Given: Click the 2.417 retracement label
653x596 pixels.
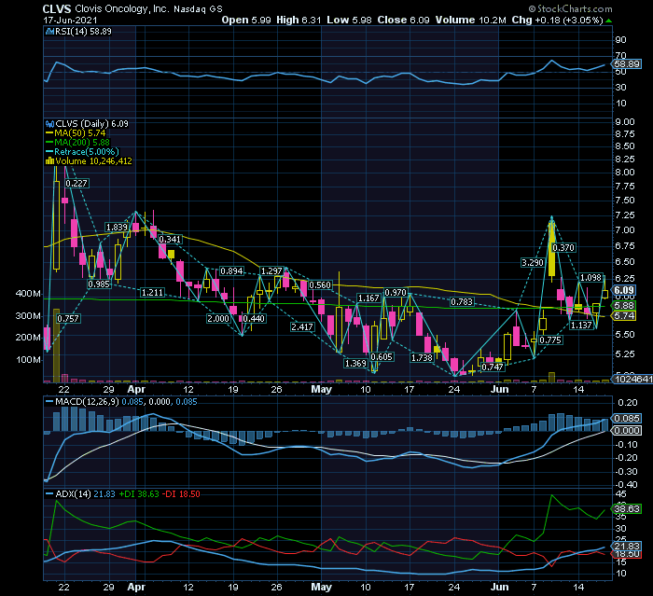Looking at the screenshot, I should click(x=302, y=327).
